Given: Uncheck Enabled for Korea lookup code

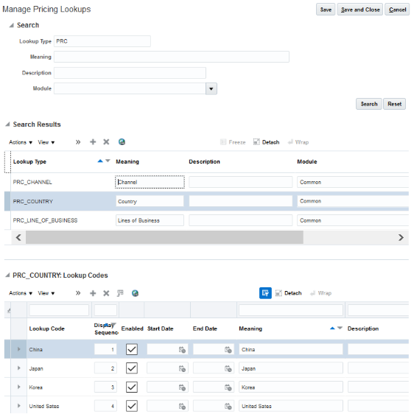Looking at the screenshot, I should click(132, 387).
